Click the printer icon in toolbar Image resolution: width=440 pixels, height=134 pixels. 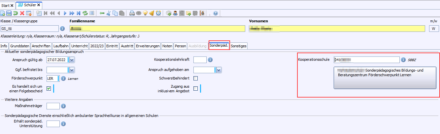(132, 13)
